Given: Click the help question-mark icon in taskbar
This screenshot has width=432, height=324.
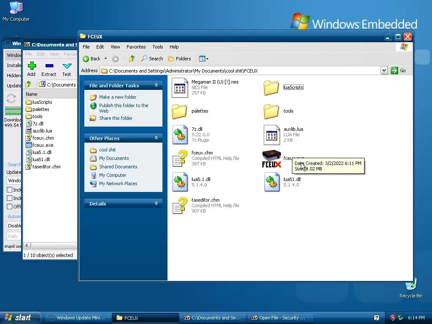Looking at the screenshot, I should 376,318.
